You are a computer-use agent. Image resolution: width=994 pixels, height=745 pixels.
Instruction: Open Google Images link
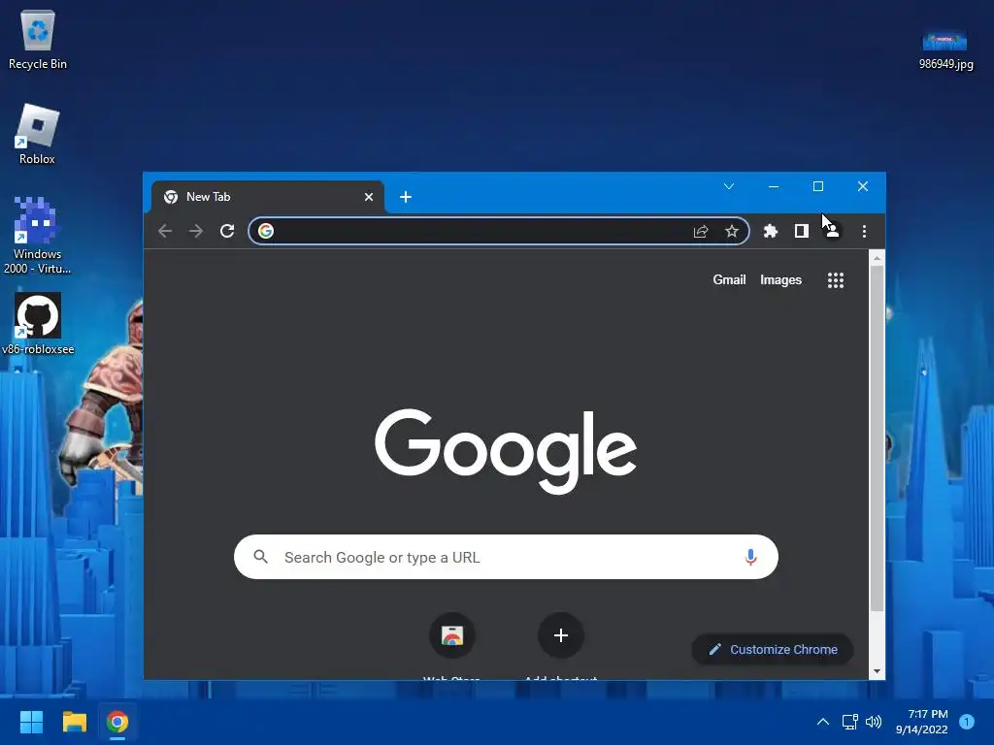coord(781,280)
